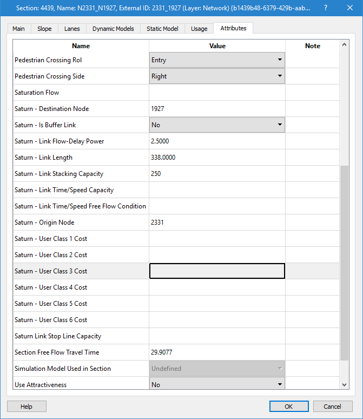Select the 'Saturn Link Stop Line Capacity' row name
This screenshot has width=363, height=419.
pos(58,336)
